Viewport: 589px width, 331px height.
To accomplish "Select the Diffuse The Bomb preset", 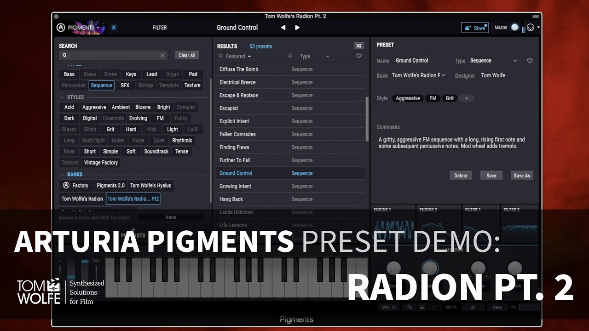I will (x=291, y=69).
